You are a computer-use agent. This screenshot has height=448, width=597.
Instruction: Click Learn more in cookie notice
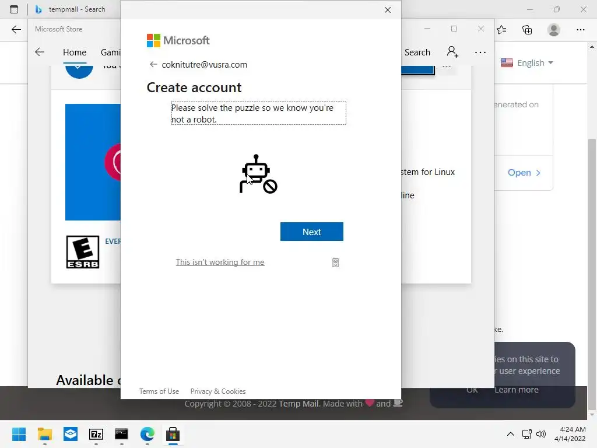point(517,390)
